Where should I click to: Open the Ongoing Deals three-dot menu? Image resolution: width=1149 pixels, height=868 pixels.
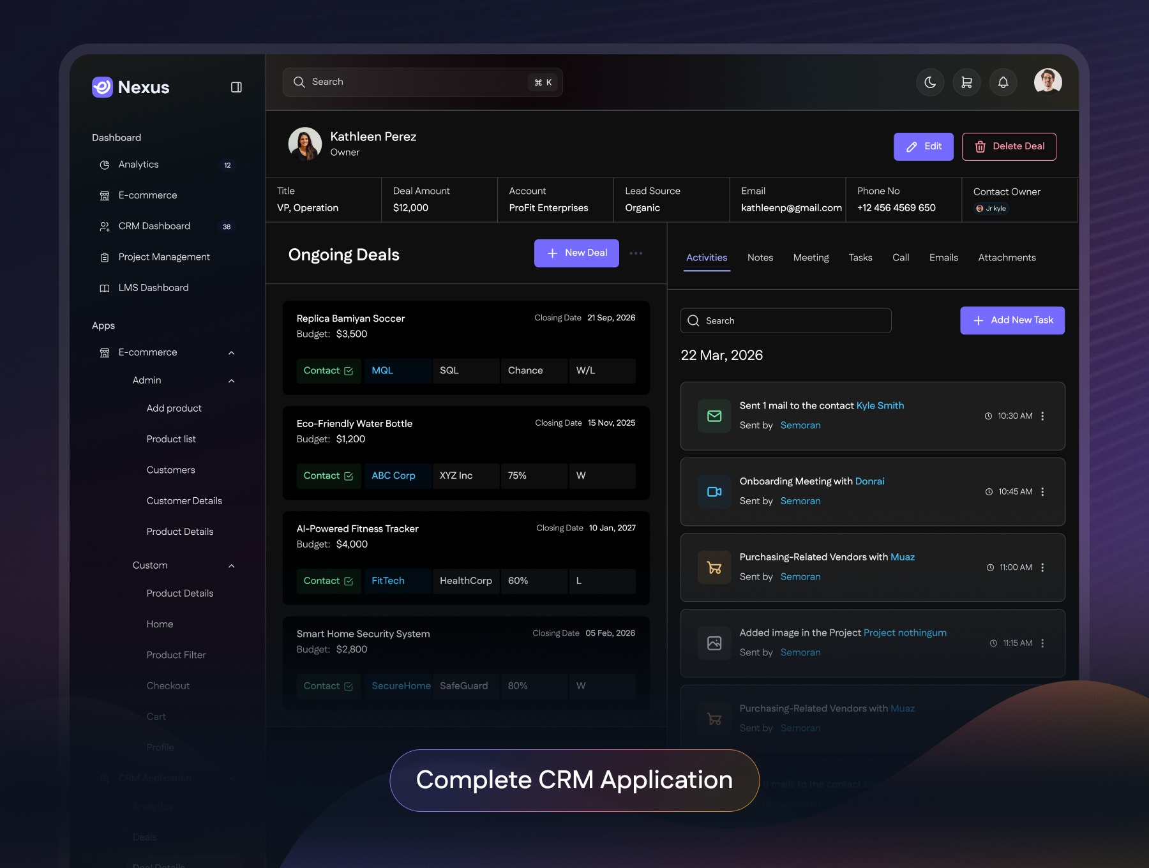click(636, 253)
